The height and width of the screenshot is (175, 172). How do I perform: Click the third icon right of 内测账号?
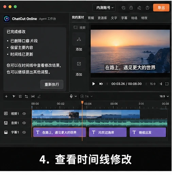tap(139, 8)
